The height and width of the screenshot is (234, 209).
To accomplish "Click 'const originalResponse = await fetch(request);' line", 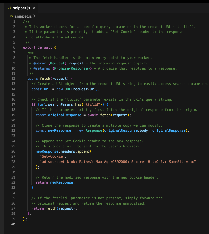I will 83,115.
